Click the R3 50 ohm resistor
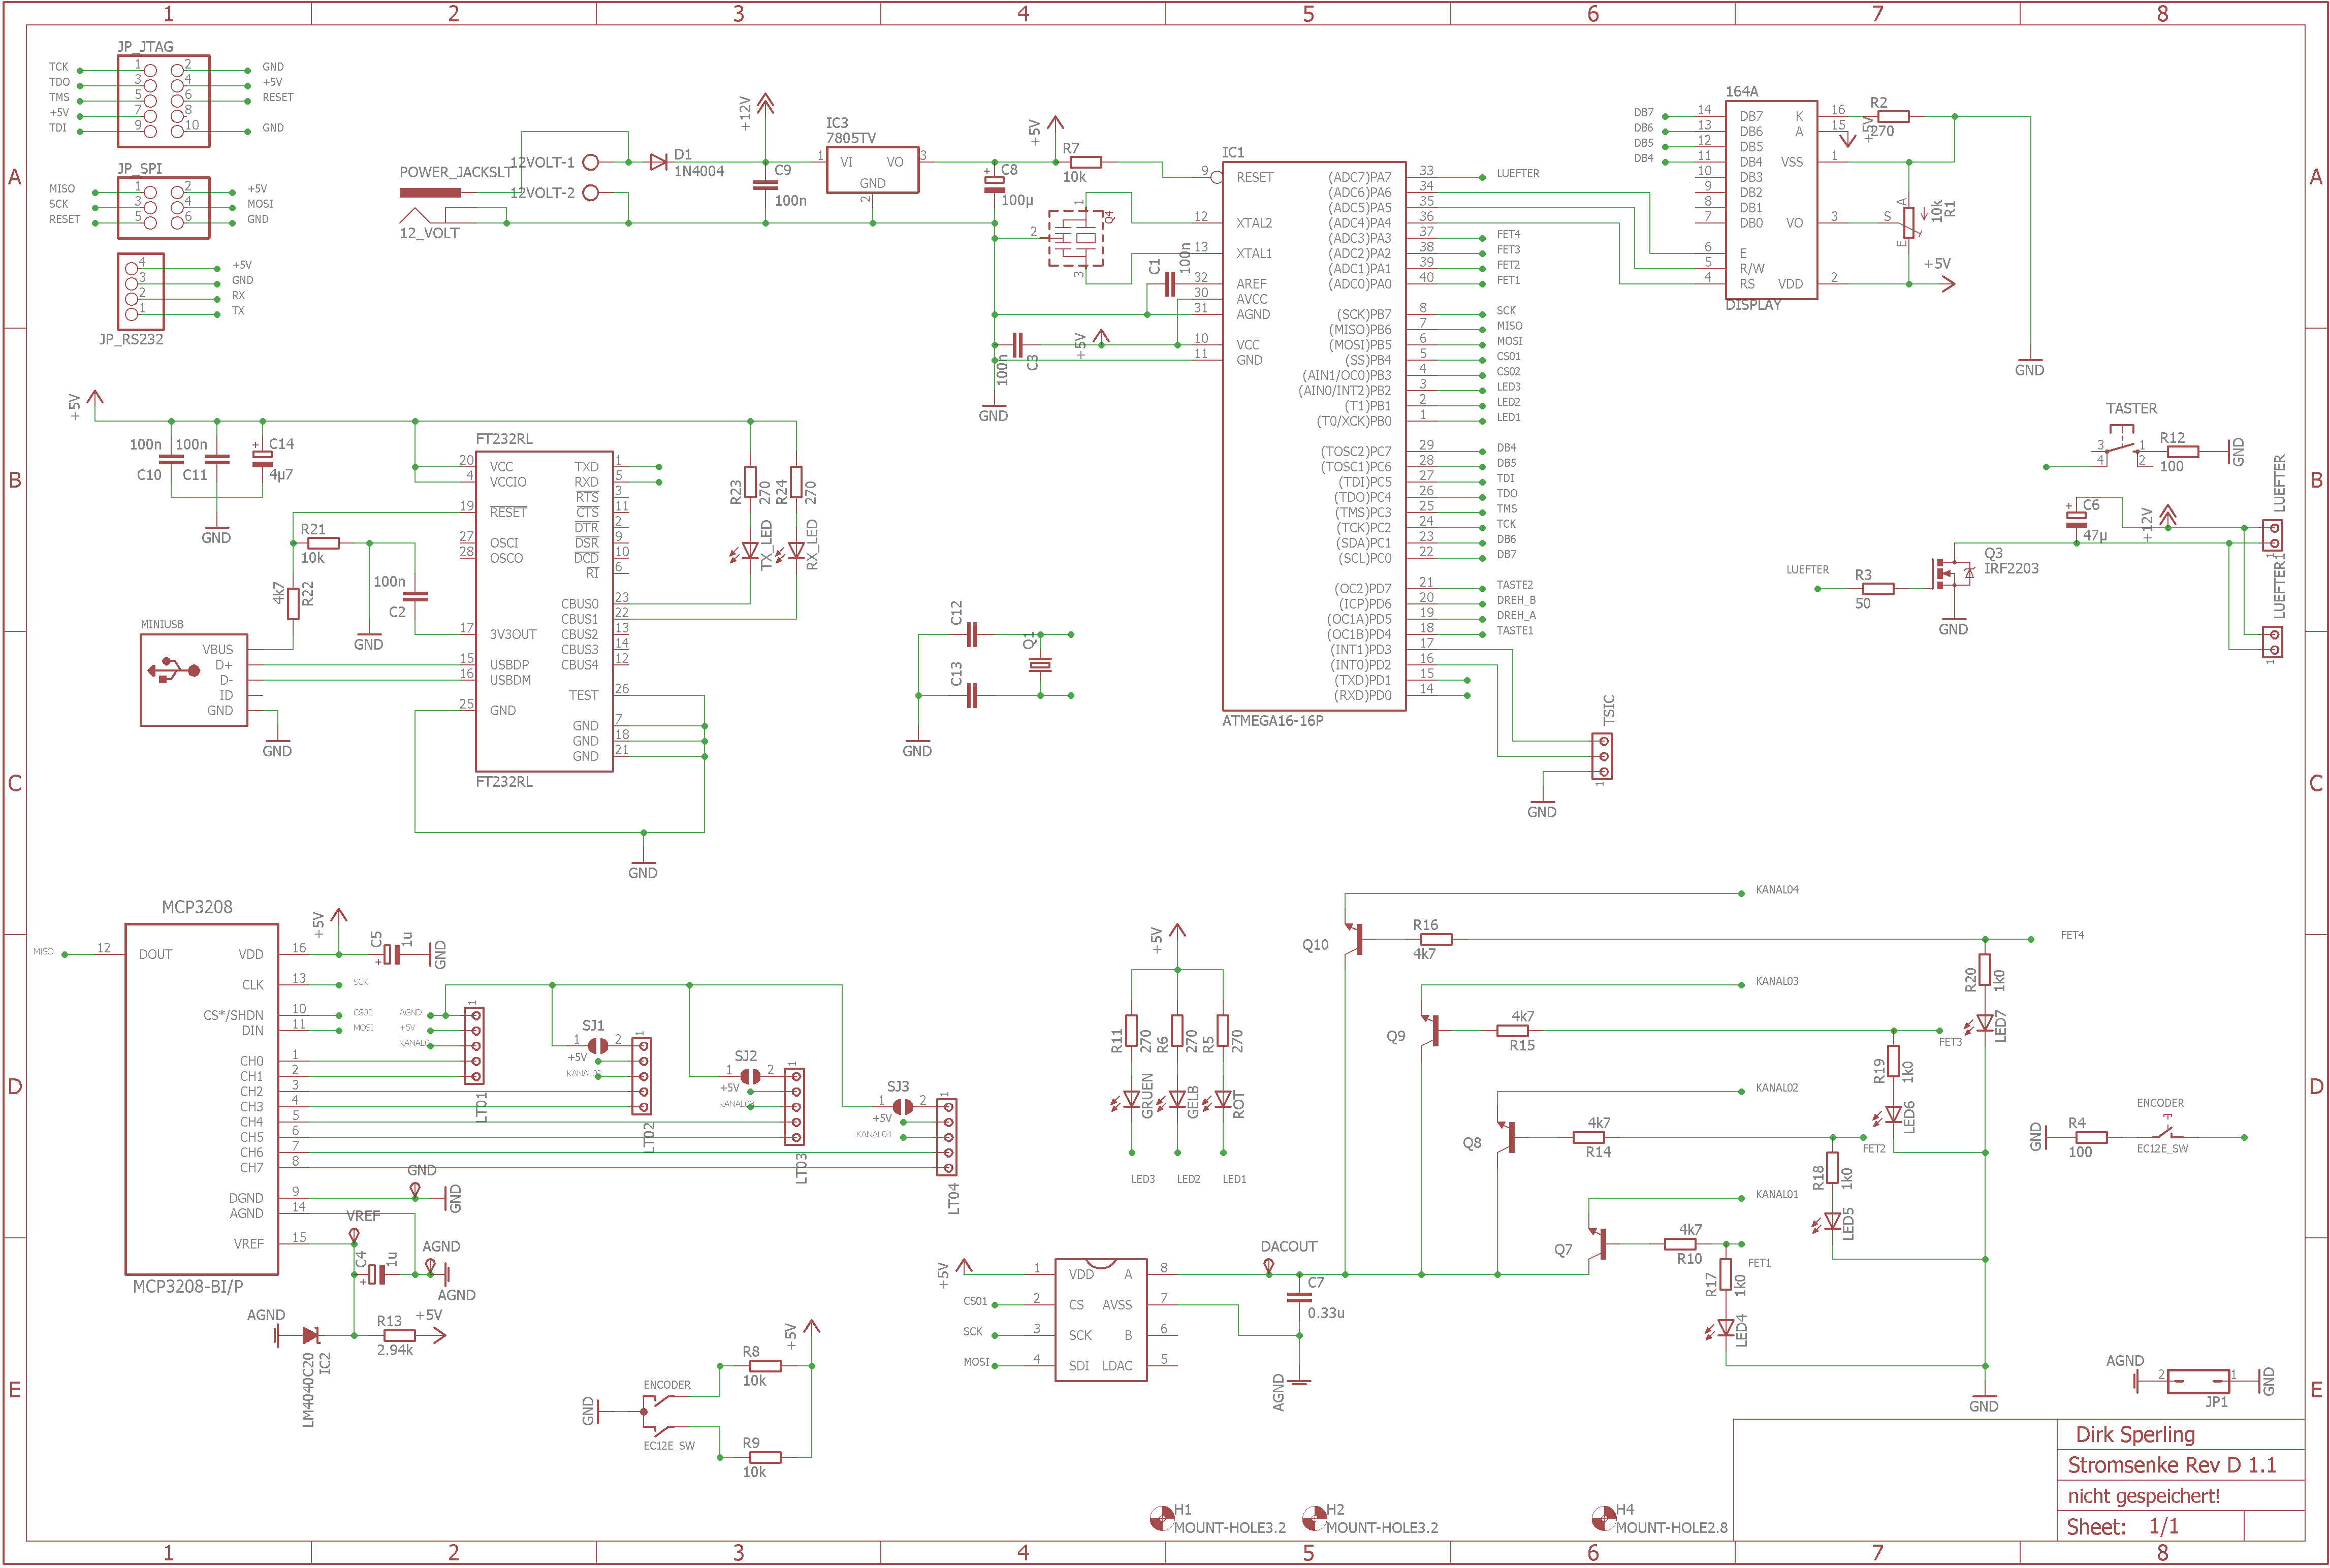This screenshot has height=1568, width=2330. tap(1877, 589)
